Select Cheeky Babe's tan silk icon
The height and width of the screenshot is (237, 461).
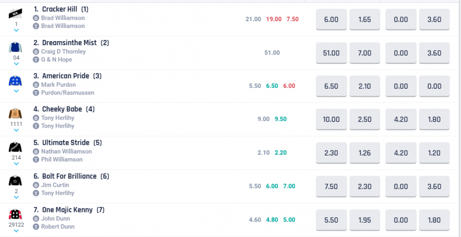coord(16,114)
